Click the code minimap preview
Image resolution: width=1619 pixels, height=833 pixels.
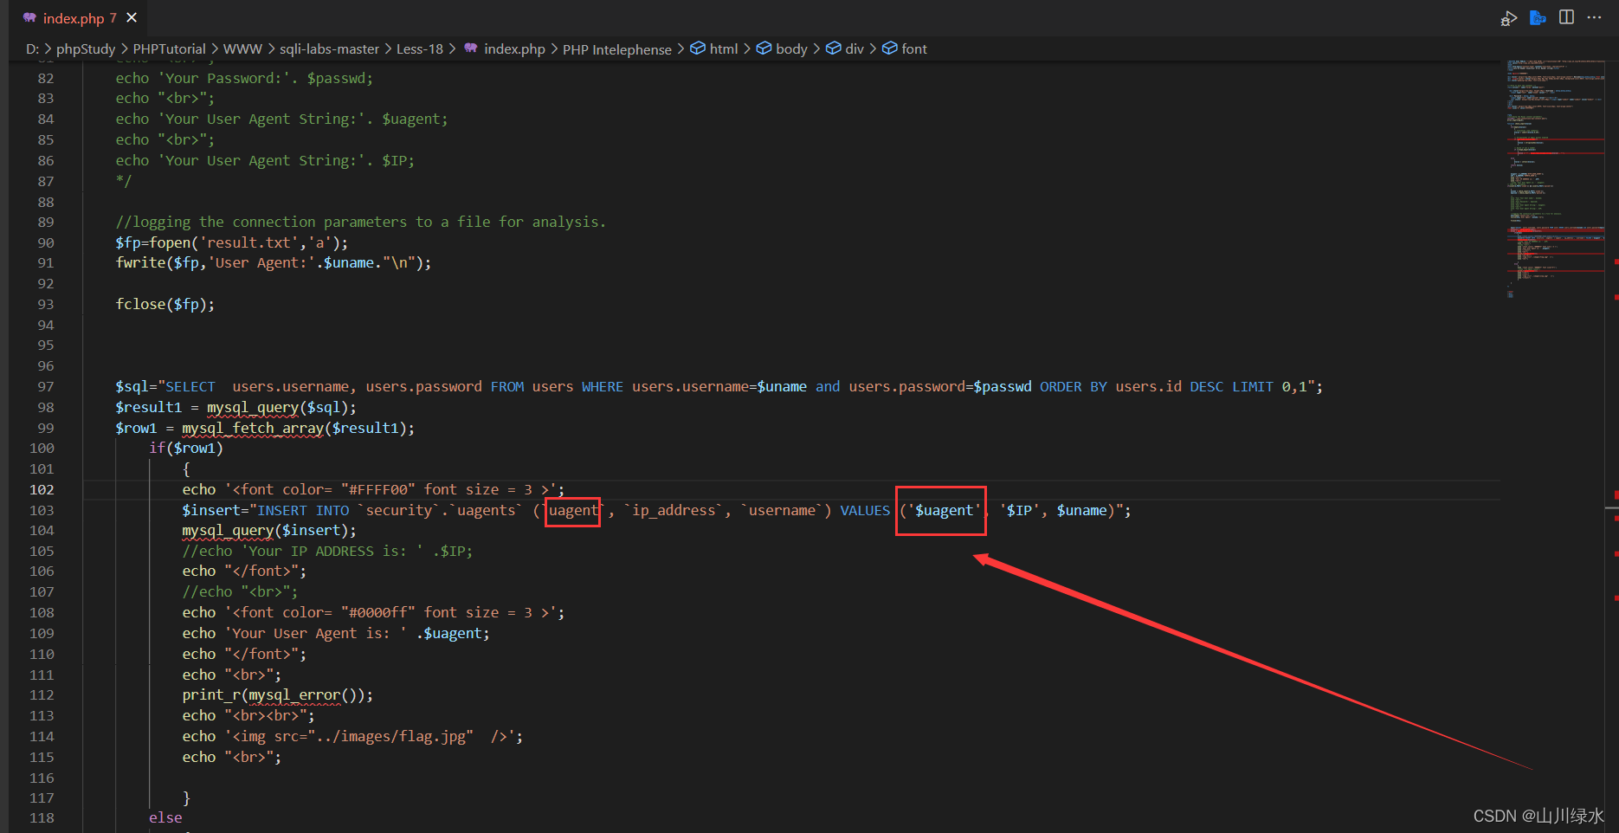pyautogui.click(x=1553, y=173)
